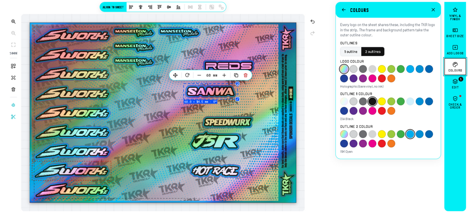
Task: Click the auto-arrange grid icon
Action: tap(13, 66)
